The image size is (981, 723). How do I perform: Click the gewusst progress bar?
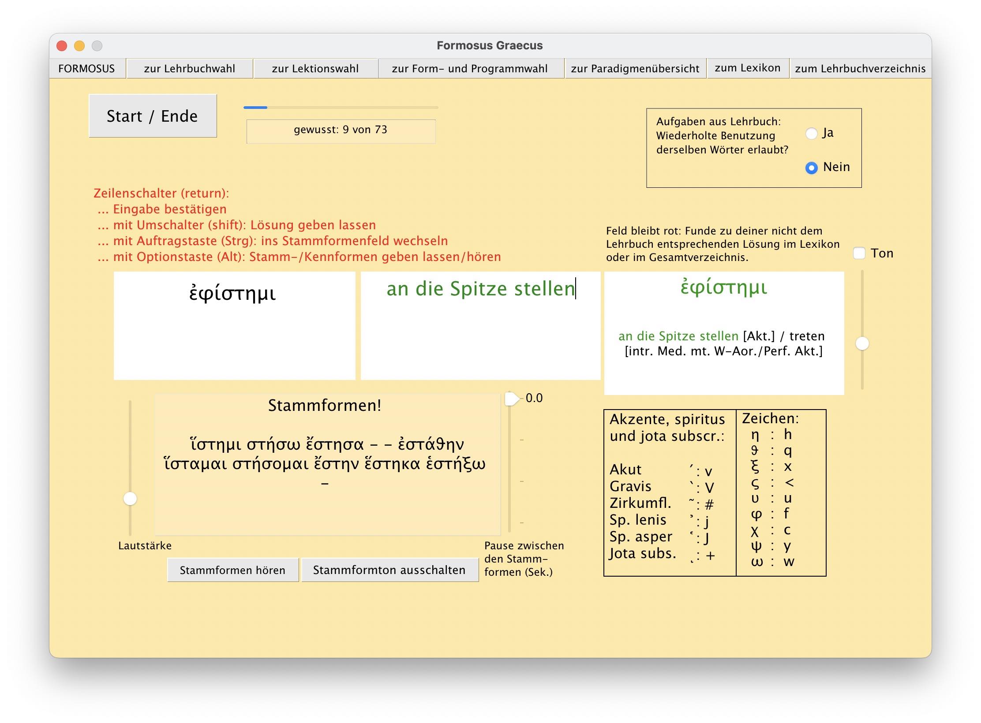[341, 107]
